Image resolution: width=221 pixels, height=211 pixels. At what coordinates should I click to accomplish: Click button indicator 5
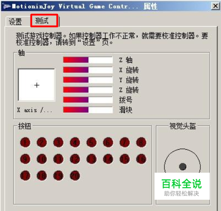coord(92,142)
